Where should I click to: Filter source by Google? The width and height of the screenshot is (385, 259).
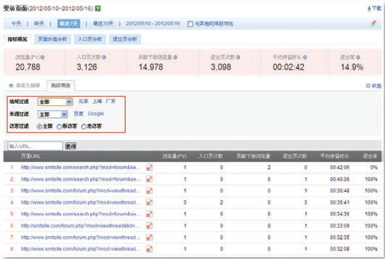(95, 114)
